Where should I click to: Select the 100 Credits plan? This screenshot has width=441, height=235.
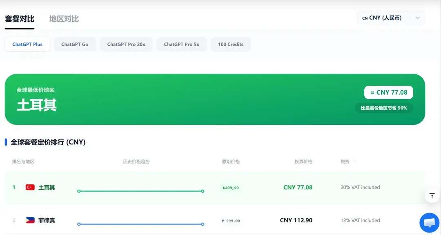point(231,44)
